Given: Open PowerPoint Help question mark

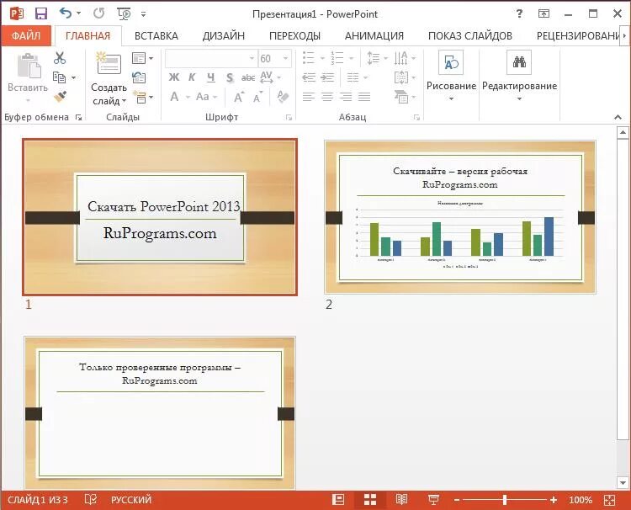Looking at the screenshot, I should (x=520, y=13).
